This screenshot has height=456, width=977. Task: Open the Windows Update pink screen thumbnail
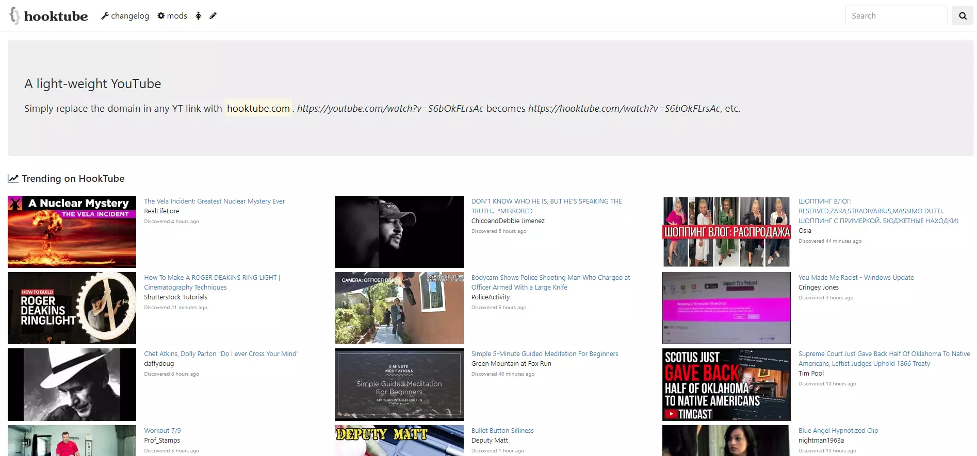coord(726,308)
